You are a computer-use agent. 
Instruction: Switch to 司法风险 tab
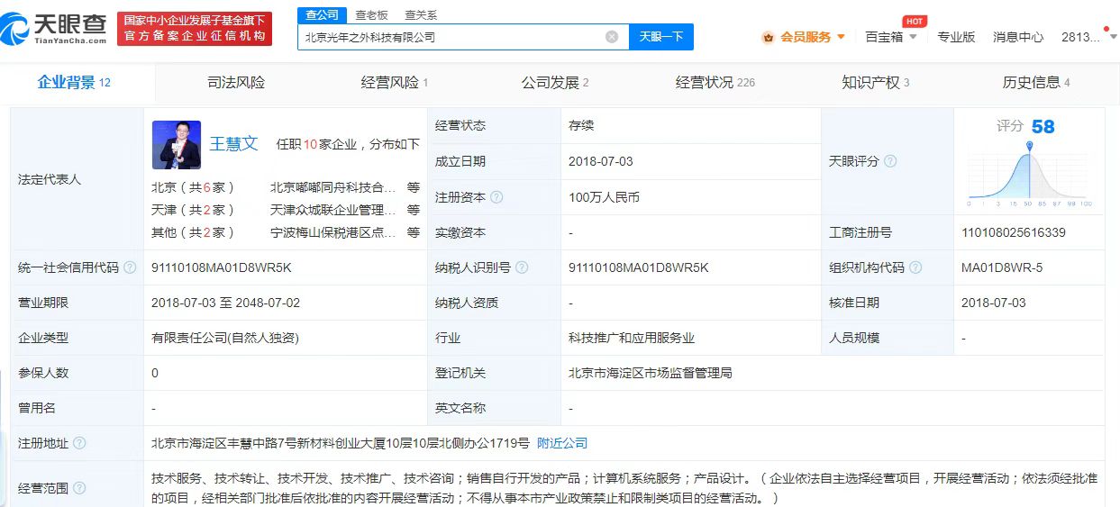pos(236,83)
